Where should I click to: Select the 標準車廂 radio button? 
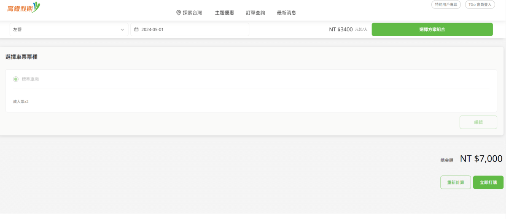pyautogui.click(x=16, y=79)
